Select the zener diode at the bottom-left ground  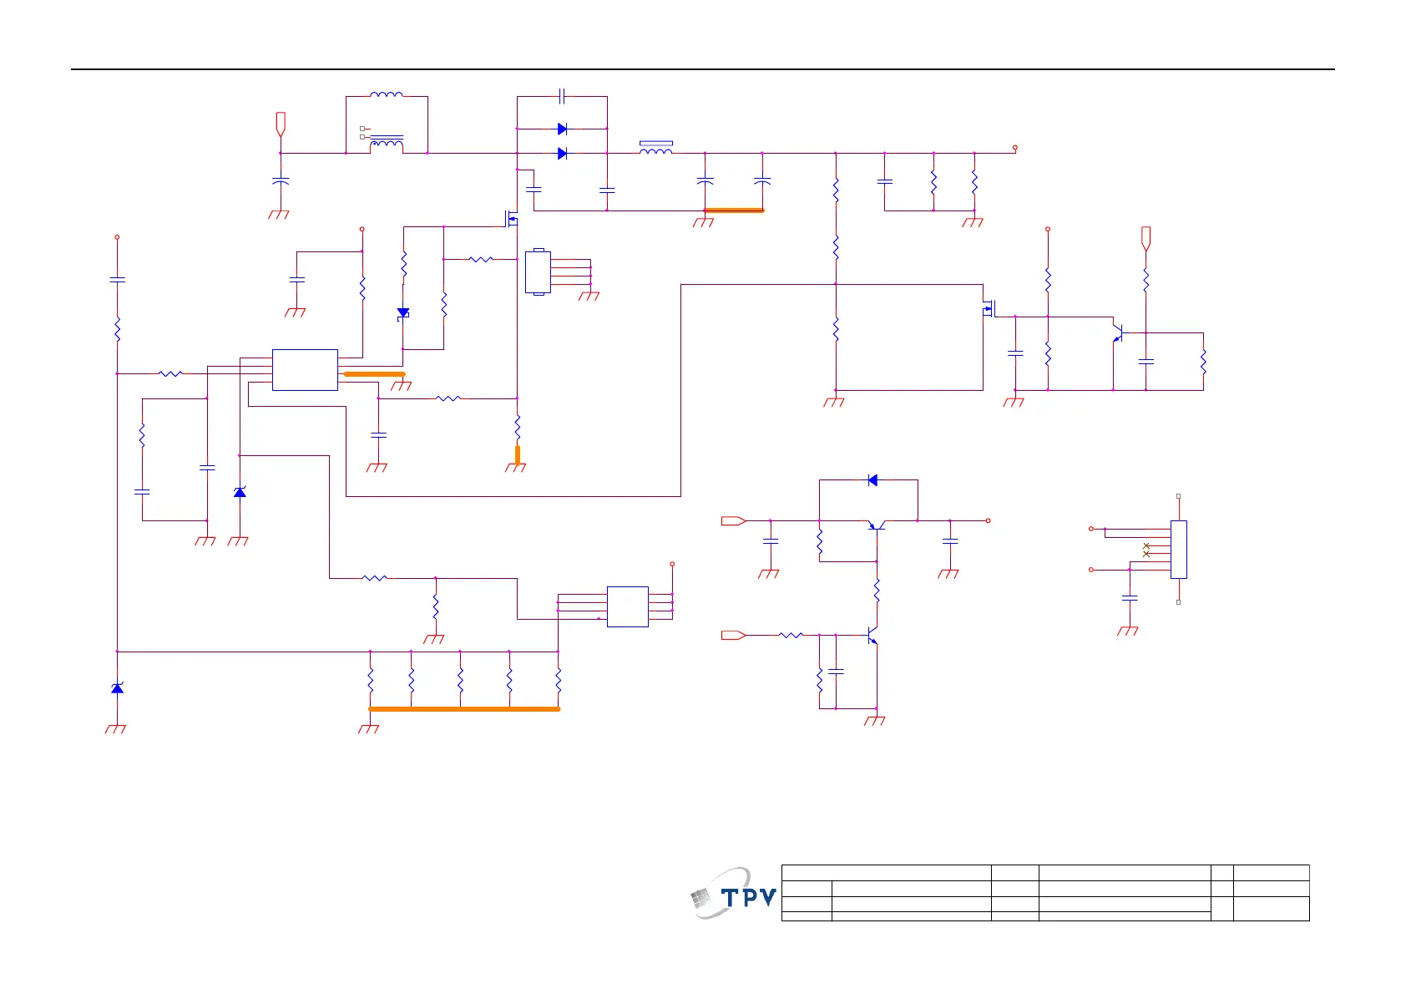(117, 688)
